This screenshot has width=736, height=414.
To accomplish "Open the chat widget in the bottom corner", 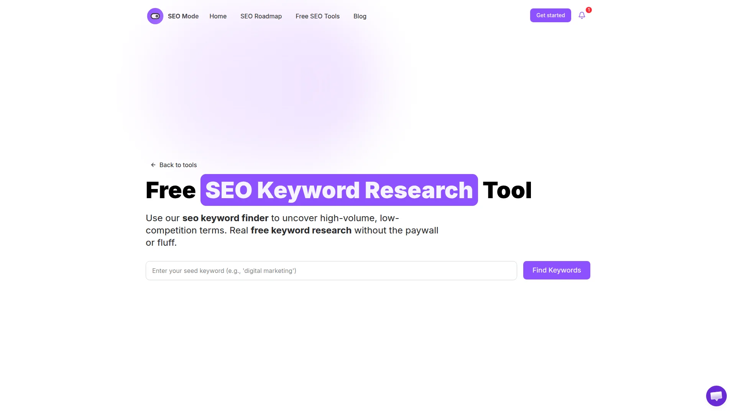I will [716, 396].
